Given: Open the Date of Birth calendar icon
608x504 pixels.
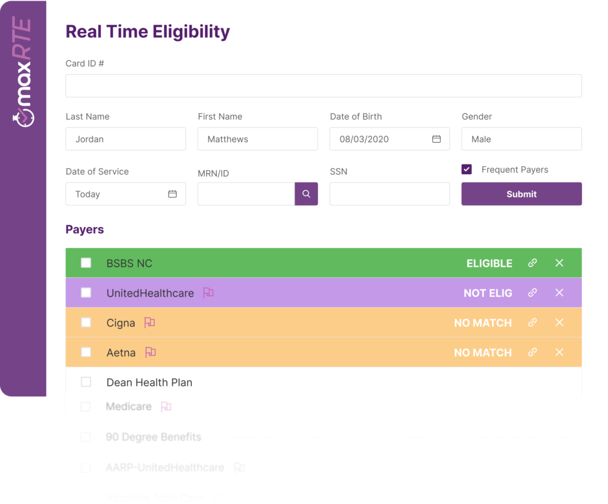Looking at the screenshot, I should point(436,139).
